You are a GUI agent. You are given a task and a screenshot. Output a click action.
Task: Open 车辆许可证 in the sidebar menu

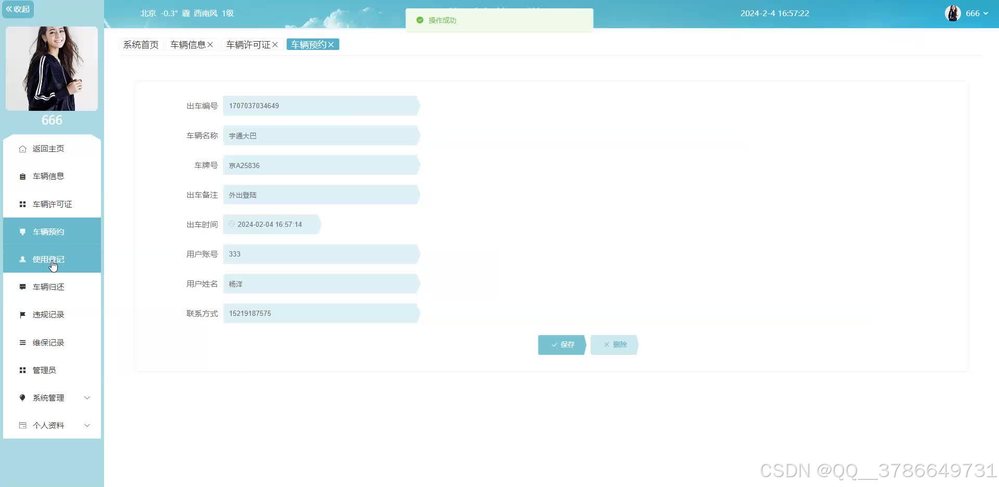(x=52, y=204)
